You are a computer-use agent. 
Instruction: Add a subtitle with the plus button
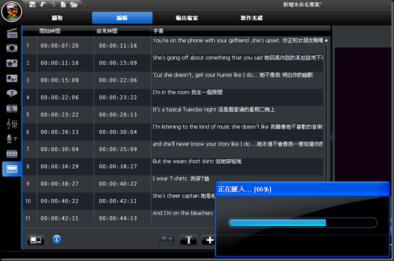point(209,240)
